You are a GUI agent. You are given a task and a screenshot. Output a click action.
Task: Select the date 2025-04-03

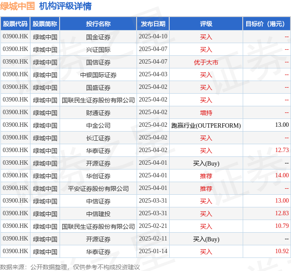(x=153, y=75)
